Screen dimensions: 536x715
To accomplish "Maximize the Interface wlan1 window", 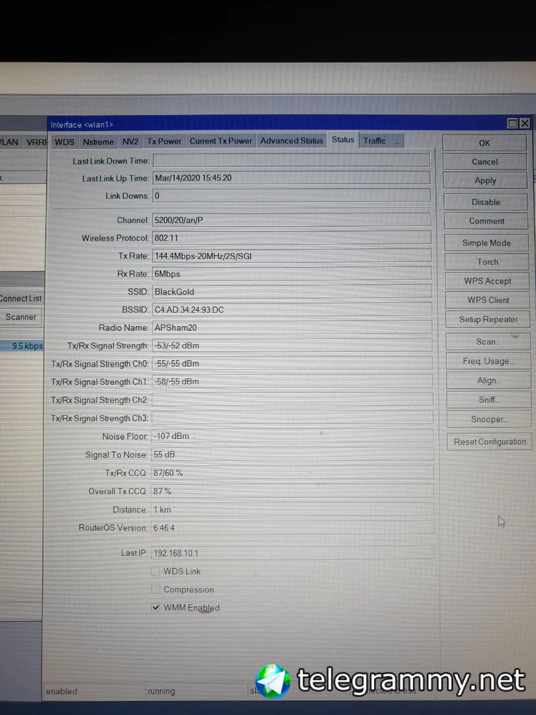I will coord(512,123).
